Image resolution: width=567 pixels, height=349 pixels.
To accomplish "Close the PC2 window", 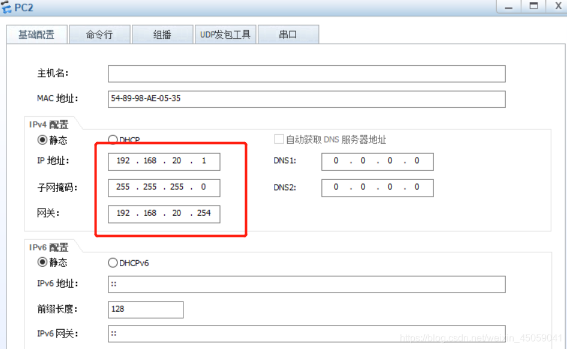I will (558, 7).
